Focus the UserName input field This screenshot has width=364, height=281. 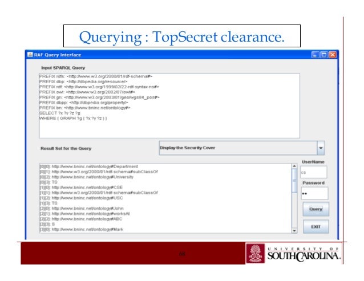click(x=314, y=172)
